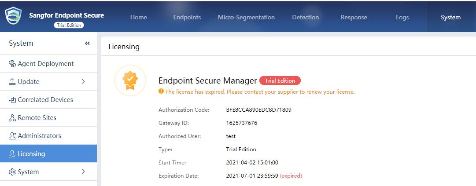Viewport: 476px width, 186px height.
Task: Select the System tab in top navigation
Action: [x=451, y=17]
